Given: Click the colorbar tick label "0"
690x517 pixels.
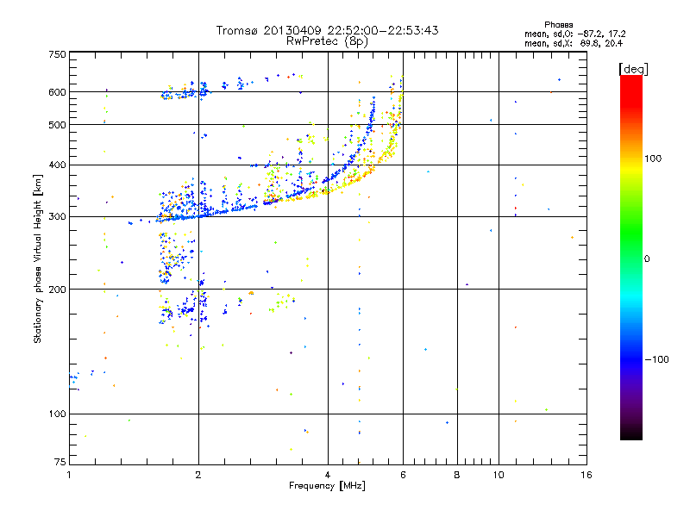Looking at the screenshot, I should [x=647, y=258].
